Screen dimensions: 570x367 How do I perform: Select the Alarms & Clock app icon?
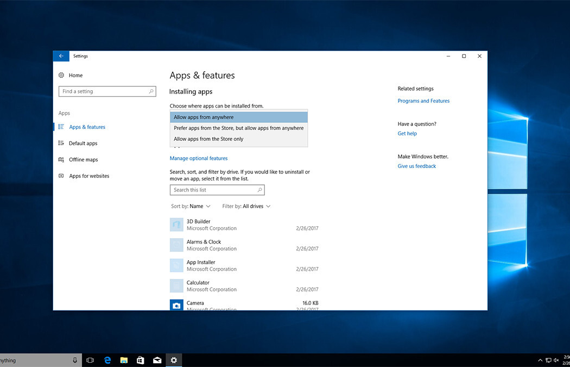point(176,245)
